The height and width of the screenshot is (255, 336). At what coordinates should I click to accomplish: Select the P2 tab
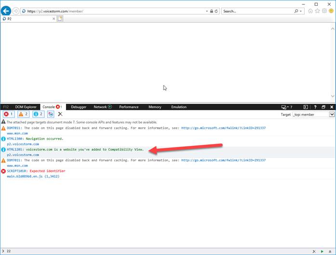pyautogui.click(x=28, y=19)
